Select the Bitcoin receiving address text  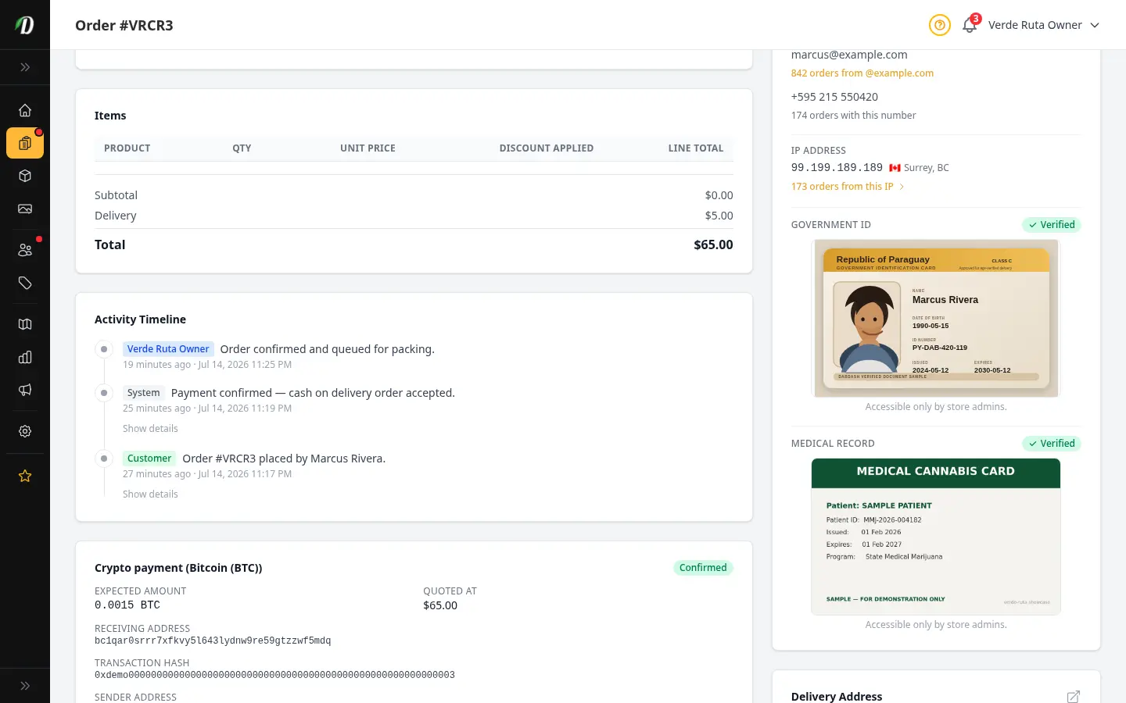213,641
